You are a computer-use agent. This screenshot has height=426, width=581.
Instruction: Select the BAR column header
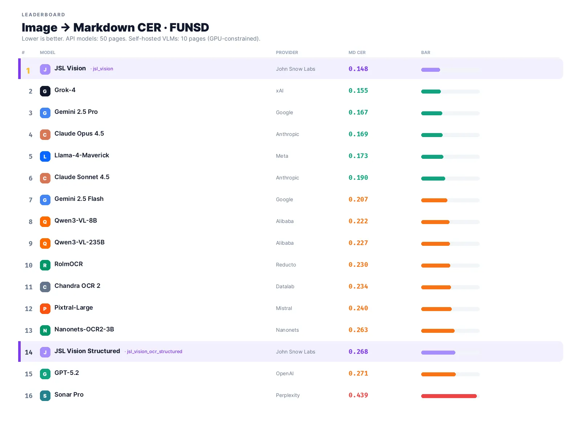426,53
